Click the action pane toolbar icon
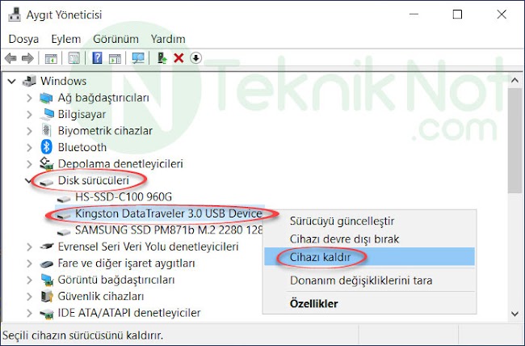This screenshot has height=346, width=525. tap(115, 58)
